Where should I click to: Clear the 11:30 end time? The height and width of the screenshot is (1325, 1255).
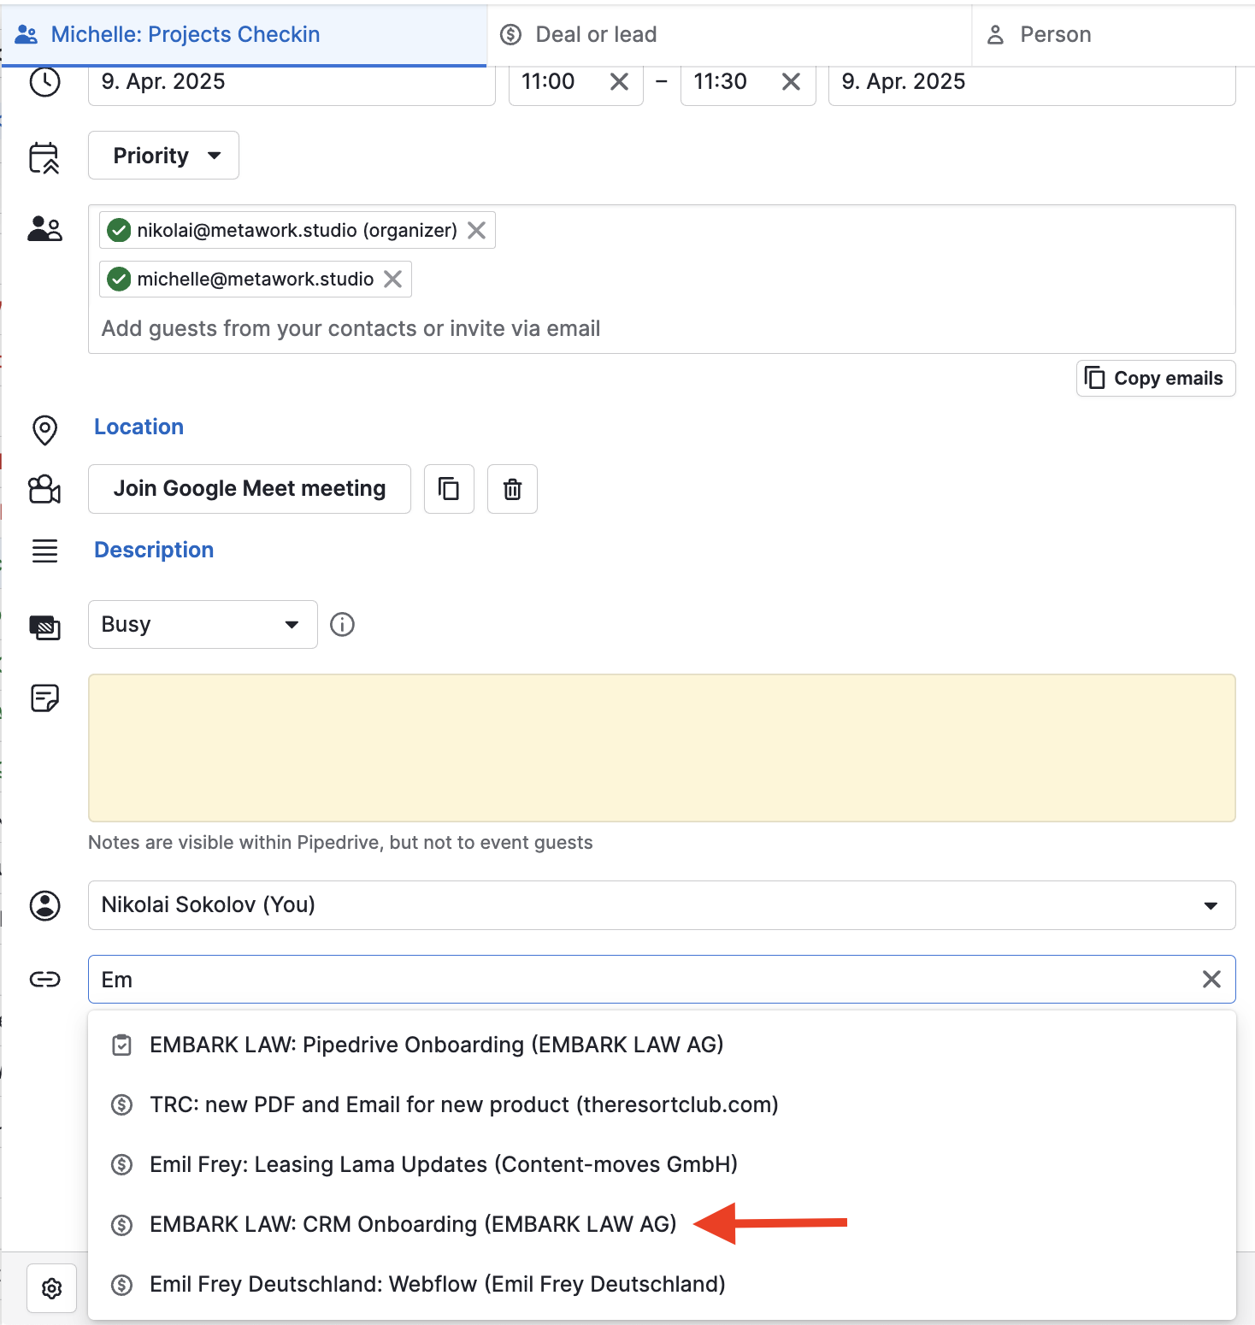791,82
